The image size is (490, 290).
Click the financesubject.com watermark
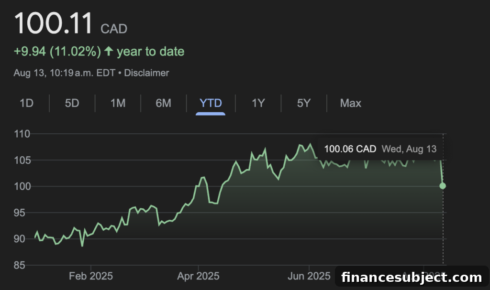coord(412,277)
